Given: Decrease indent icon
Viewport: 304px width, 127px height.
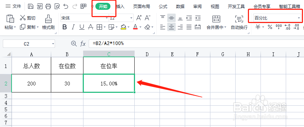Looking at the screenshot, I should (x=189, y=18).
